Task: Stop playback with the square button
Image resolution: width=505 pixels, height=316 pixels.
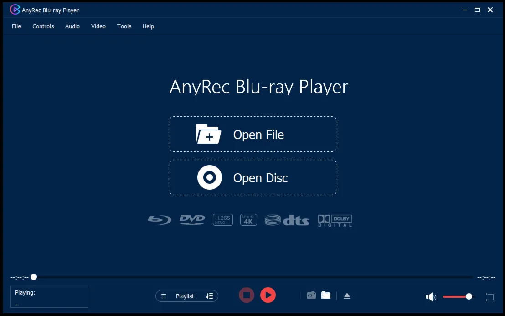Action: coord(247,295)
